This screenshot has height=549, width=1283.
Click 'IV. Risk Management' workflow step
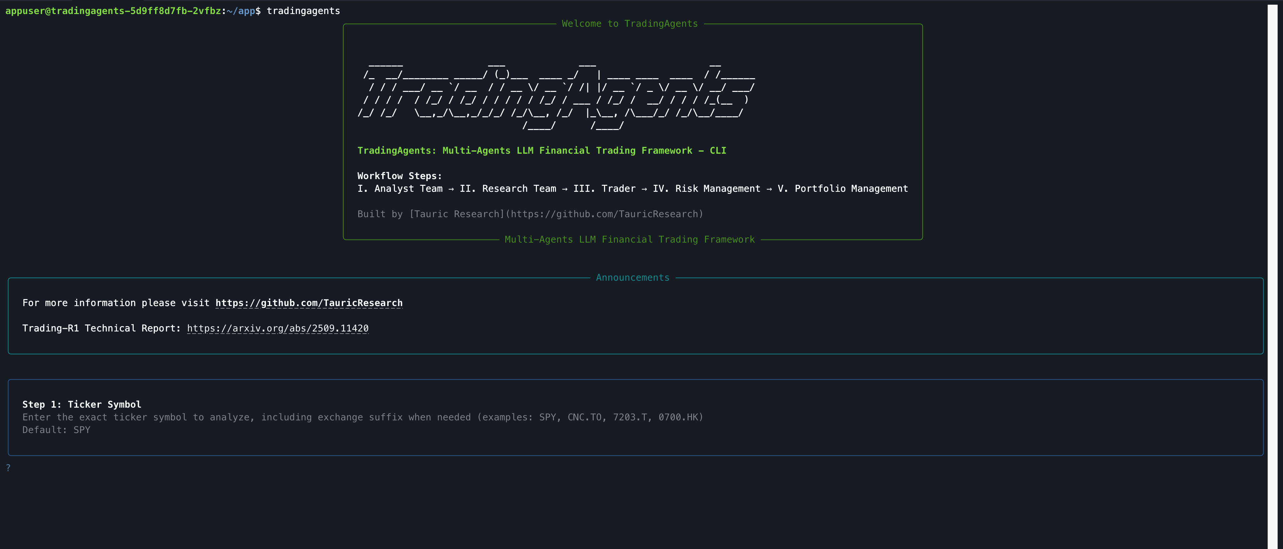tap(706, 189)
